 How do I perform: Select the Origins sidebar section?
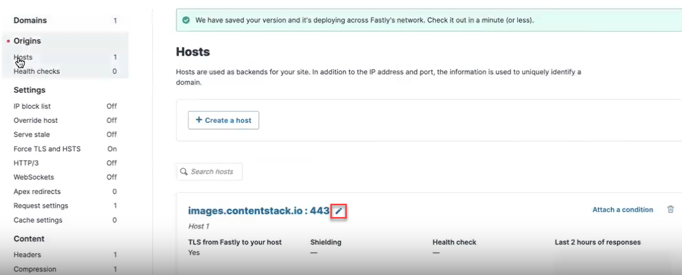click(x=27, y=41)
